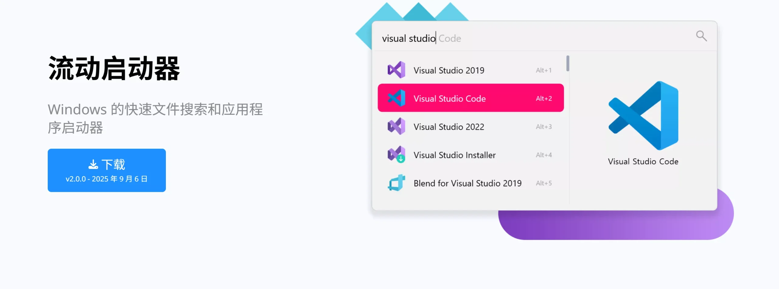Click the Alt+4 shortcut label
Viewport: 779px width, 289px height.
tap(544, 155)
